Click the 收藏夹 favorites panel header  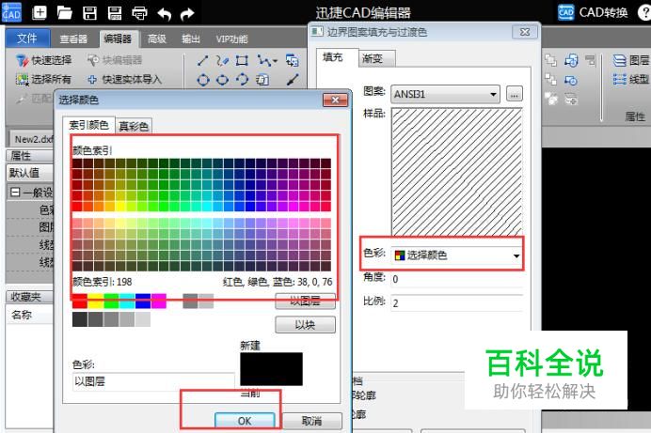click(29, 297)
